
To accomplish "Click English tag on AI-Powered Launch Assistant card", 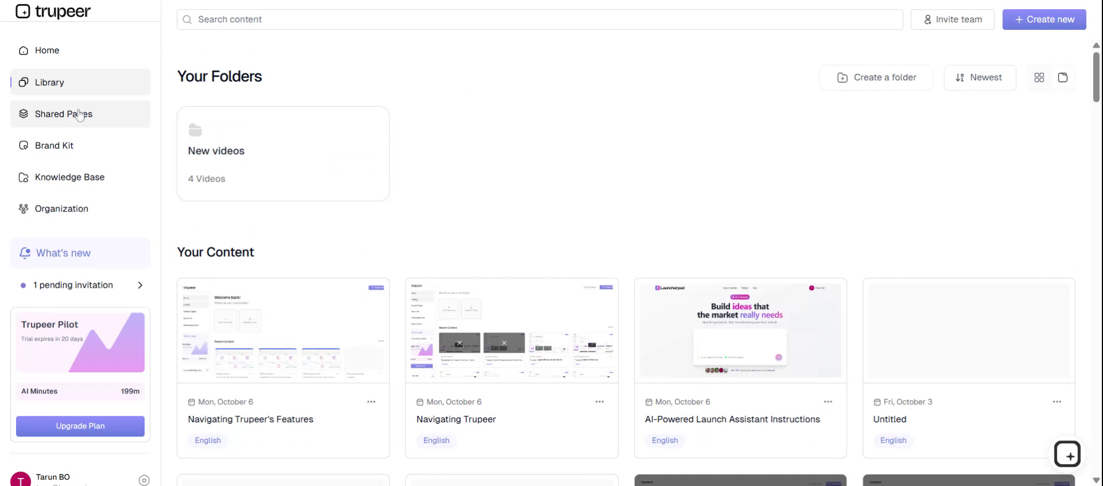I will pos(665,441).
